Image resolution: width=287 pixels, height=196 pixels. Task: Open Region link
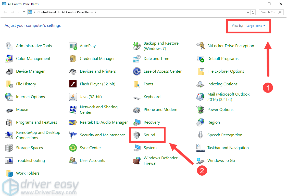[x=214, y=122]
